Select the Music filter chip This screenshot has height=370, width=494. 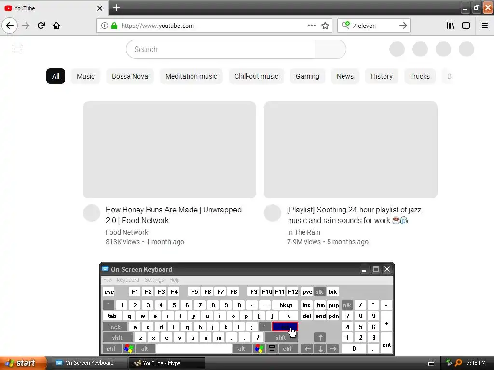pyautogui.click(x=86, y=76)
